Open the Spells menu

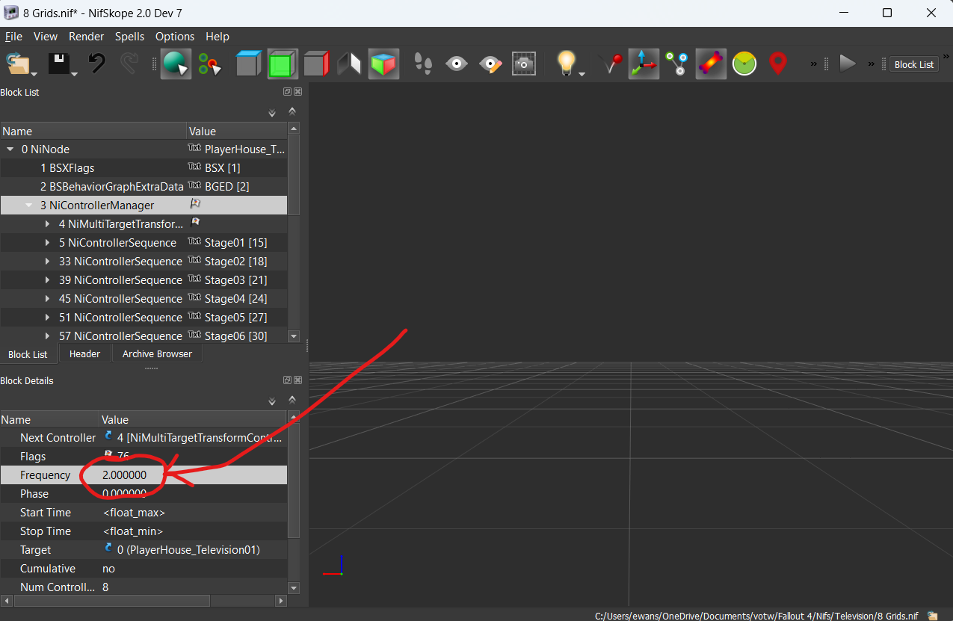click(x=130, y=36)
